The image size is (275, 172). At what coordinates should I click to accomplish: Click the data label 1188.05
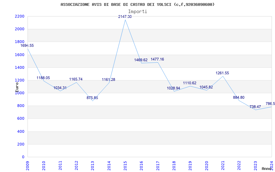coord(43,78)
